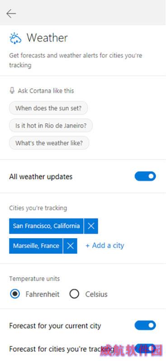This screenshot has width=166, height=361.
Task: Toggle Forecast for cities you're tracking
Action: pos(145,348)
